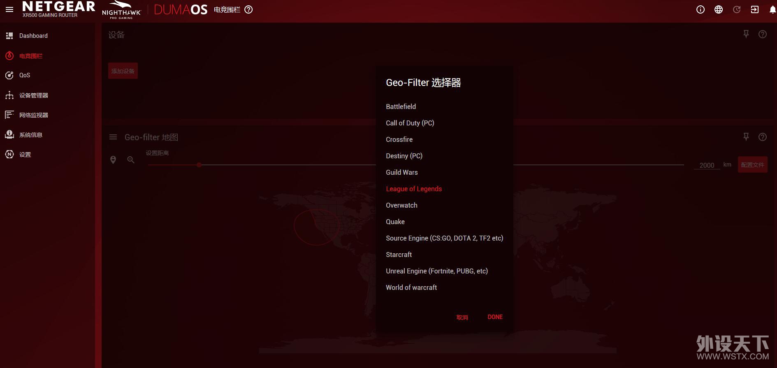Image resolution: width=777 pixels, height=368 pixels.
Task: Open the 设置 menu item
Action: 25,154
